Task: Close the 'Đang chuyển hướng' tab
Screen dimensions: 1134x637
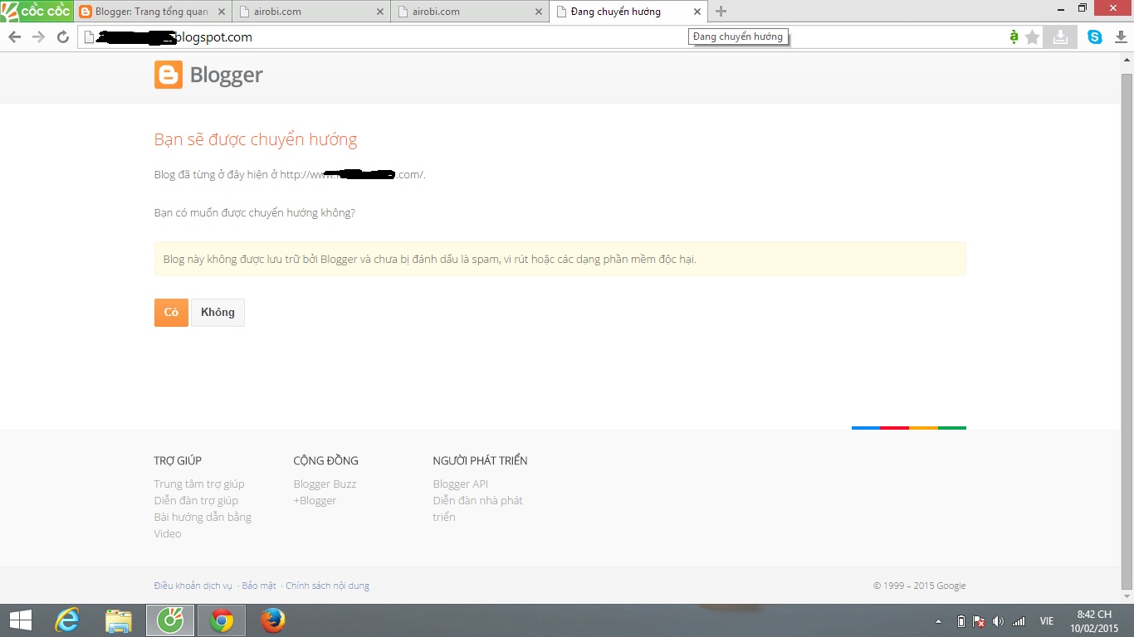Action: pyautogui.click(x=697, y=12)
